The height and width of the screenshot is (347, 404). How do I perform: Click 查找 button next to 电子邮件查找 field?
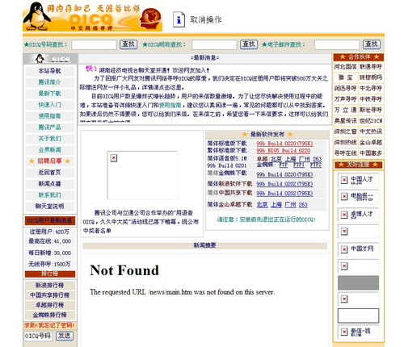click(372, 44)
